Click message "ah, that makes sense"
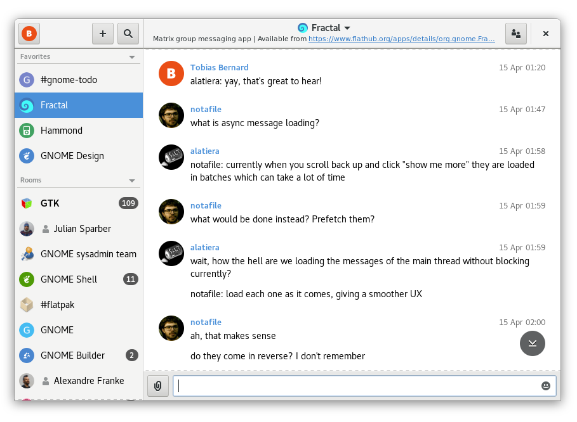Viewport: 577px width, 422px height. [x=233, y=336]
